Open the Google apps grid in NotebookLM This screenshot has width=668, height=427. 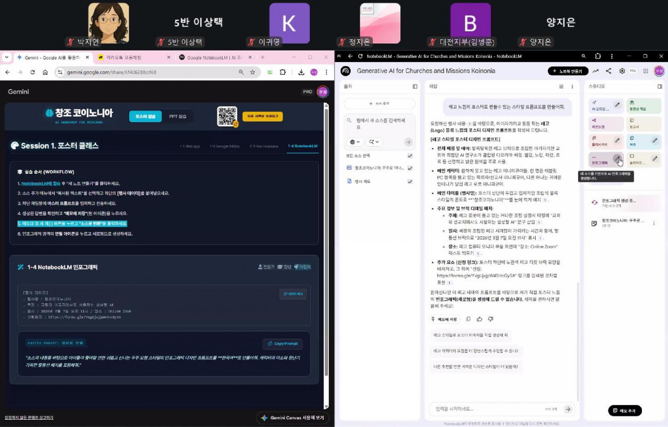pos(646,71)
